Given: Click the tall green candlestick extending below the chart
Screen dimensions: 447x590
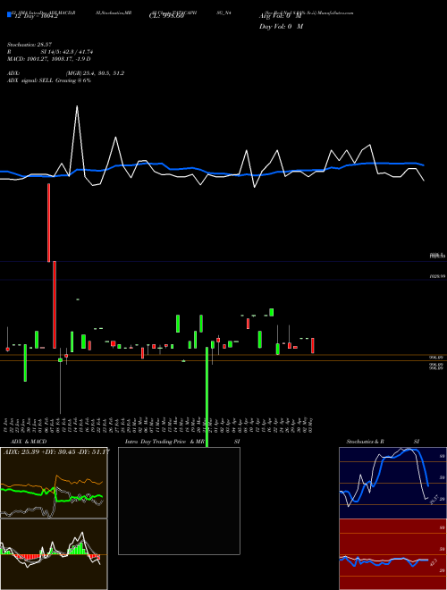Looking at the screenshot, I should coord(207,397).
